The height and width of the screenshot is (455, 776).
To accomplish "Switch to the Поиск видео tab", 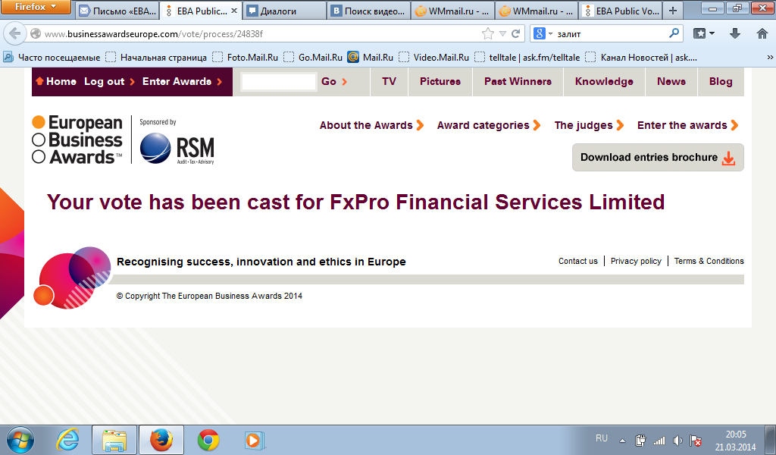I will pyautogui.click(x=369, y=11).
